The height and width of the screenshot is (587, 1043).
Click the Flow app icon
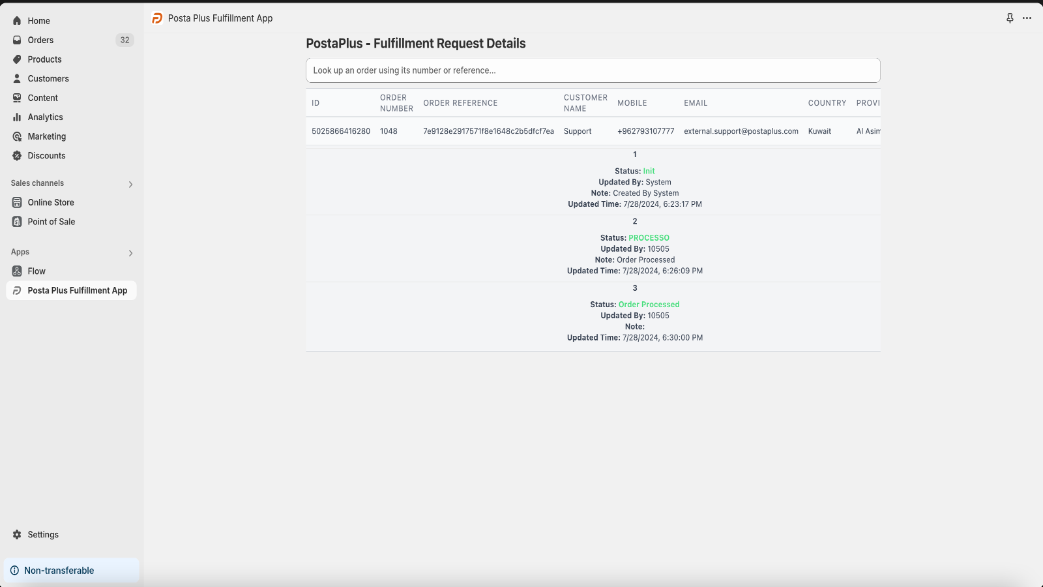click(16, 271)
